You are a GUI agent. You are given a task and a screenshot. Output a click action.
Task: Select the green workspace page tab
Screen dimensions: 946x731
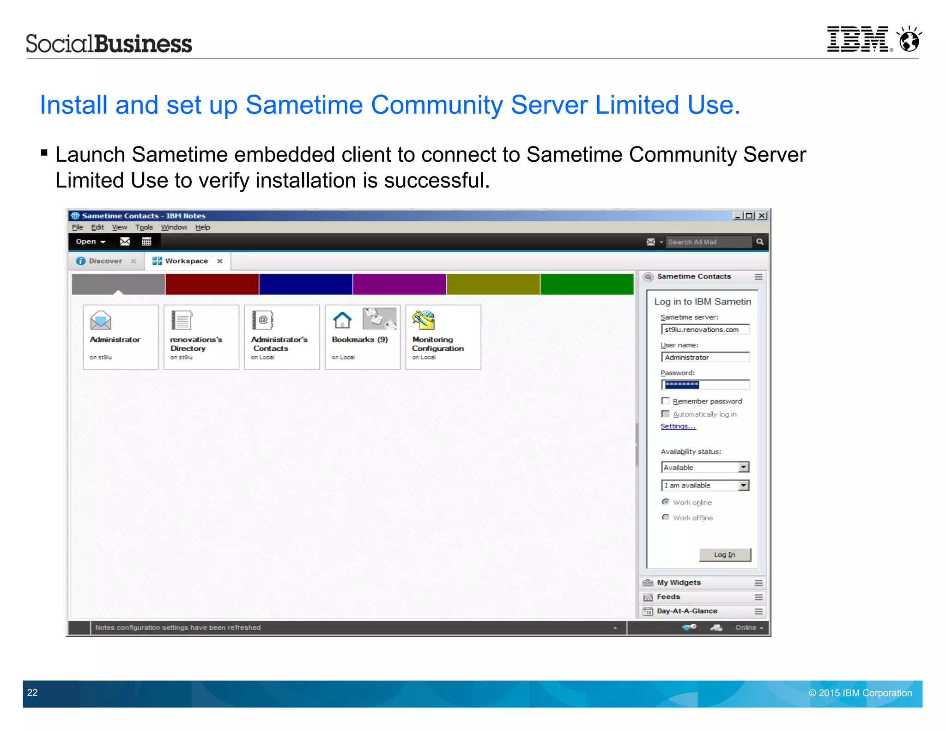point(587,284)
